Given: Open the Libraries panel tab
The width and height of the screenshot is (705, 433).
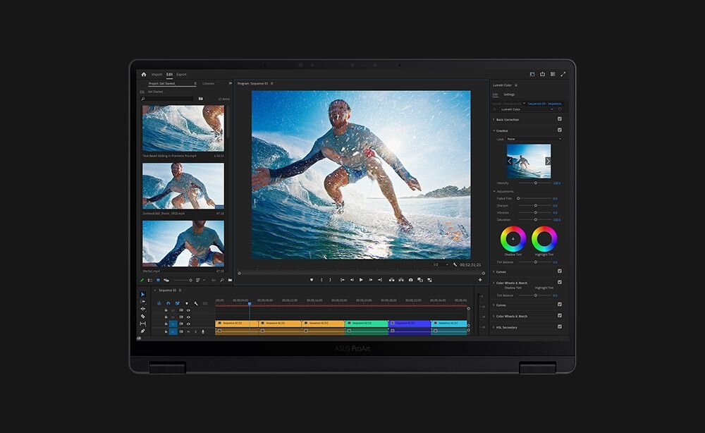Looking at the screenshot, I should click(x=208, y=83).
